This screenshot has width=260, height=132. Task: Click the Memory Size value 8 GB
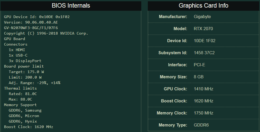(x=199, y=77)
